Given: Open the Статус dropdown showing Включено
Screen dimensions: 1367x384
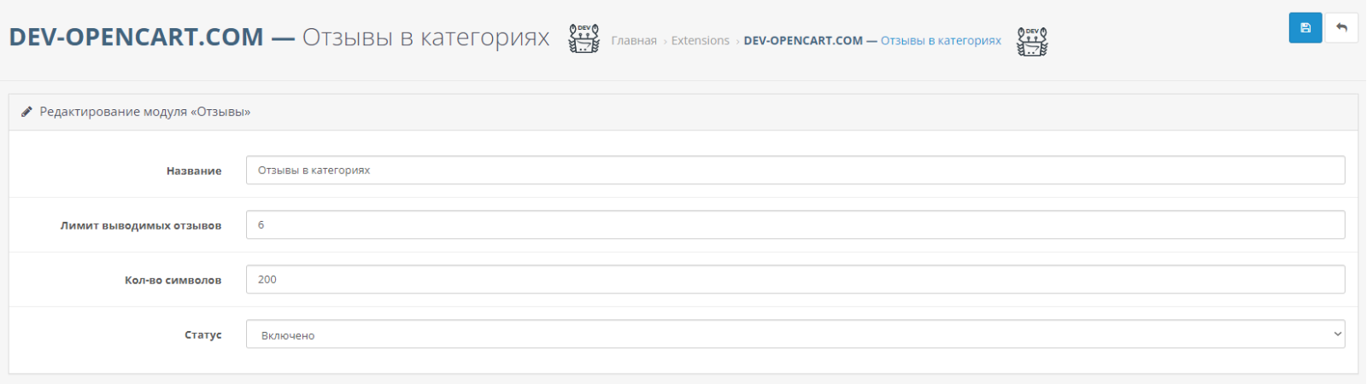Looking at the screenshot, I should pyautogui.click(x=795, y=335).
